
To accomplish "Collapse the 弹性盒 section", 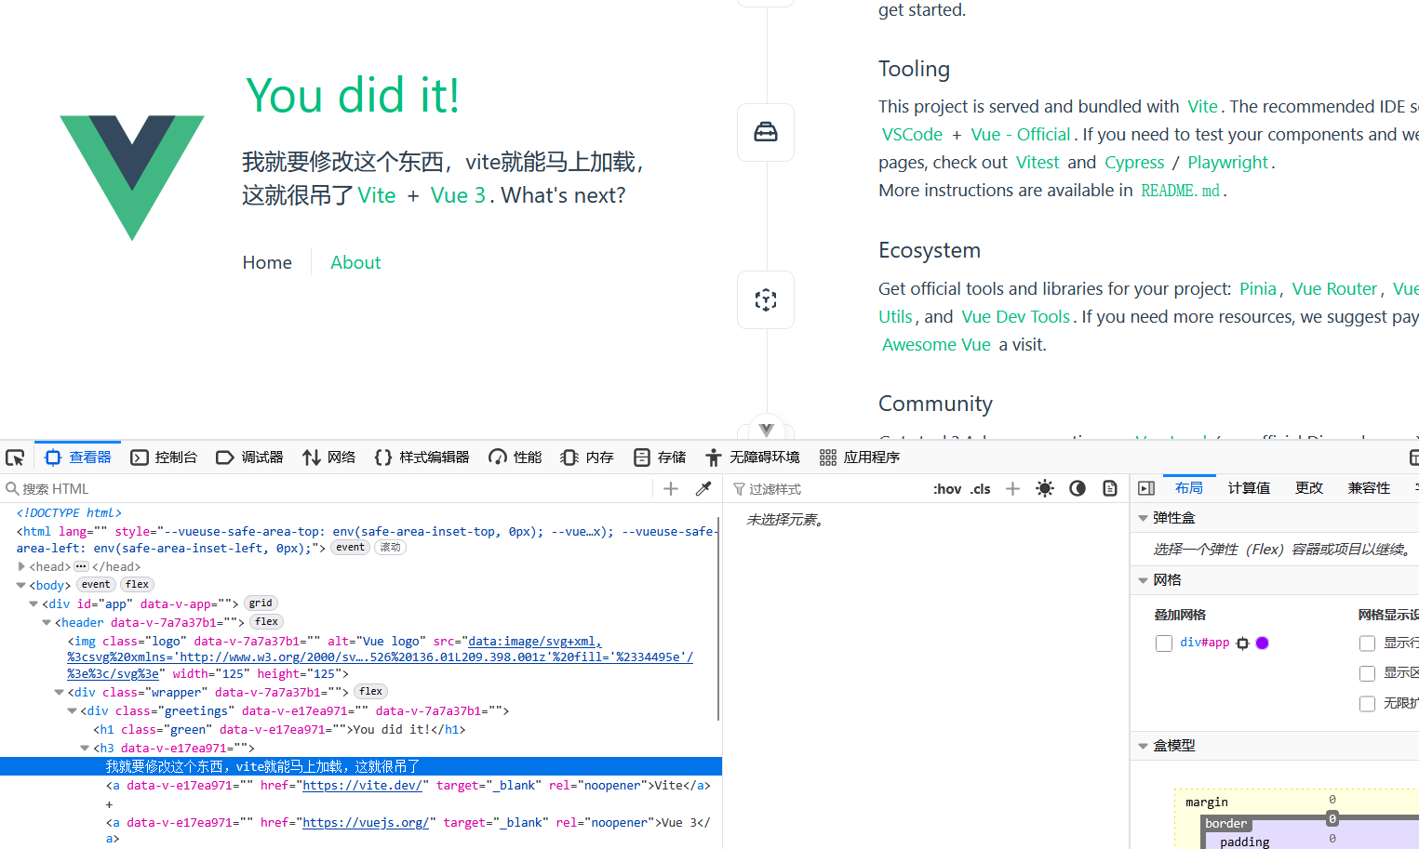I will click(x=1144, y=518).
